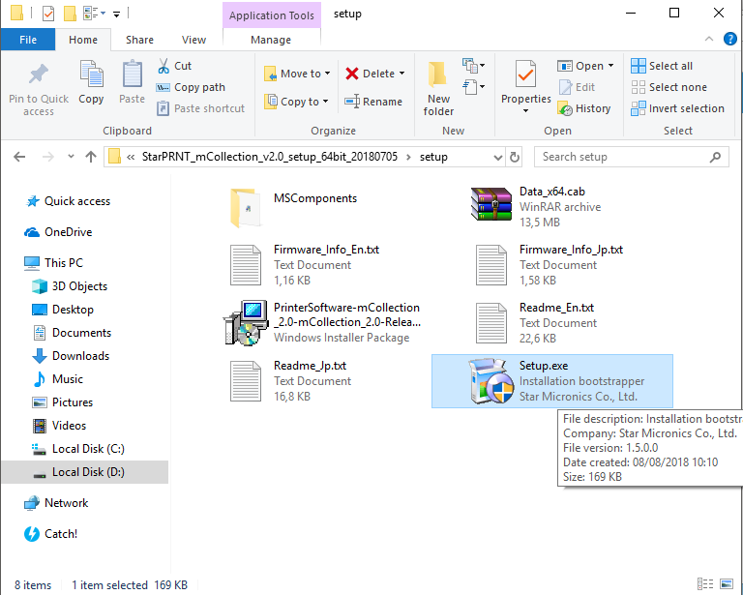Cut the selected file
The height and width of the screenshot is (595, 743).
[174, 66]
